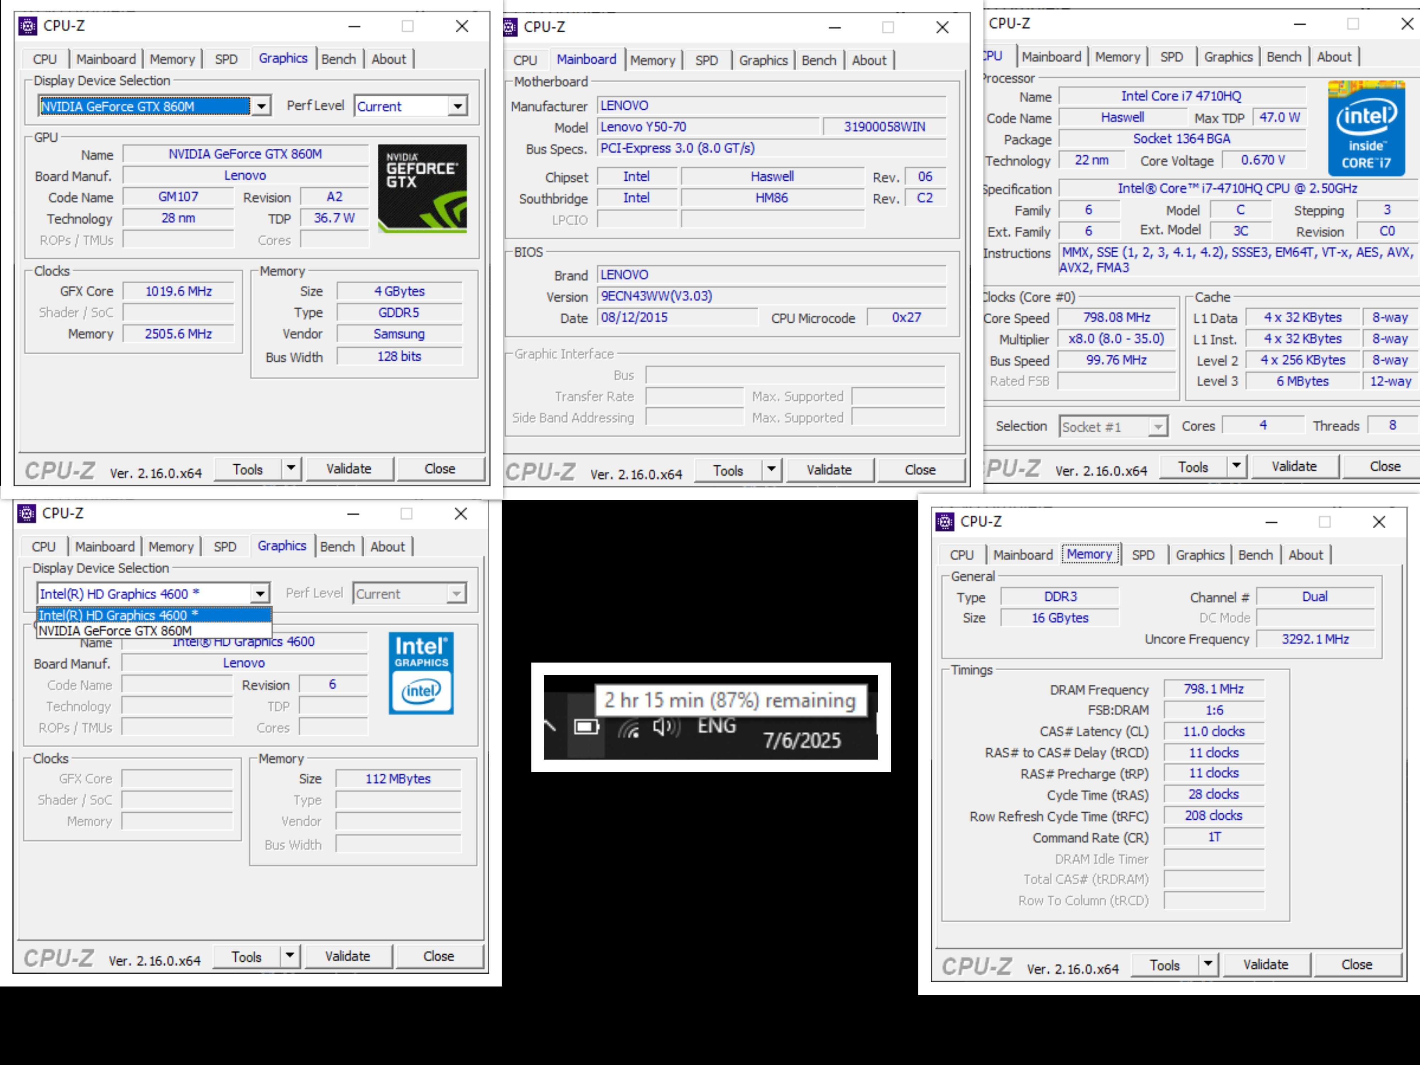Viewport: 1420px width, 1065px height.
Task: Open Tools arrow dropdown in Mainboard window
Action: [x=771, y=470]
